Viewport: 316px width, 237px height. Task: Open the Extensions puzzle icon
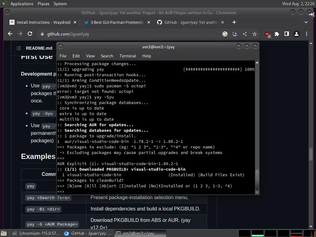277,34
